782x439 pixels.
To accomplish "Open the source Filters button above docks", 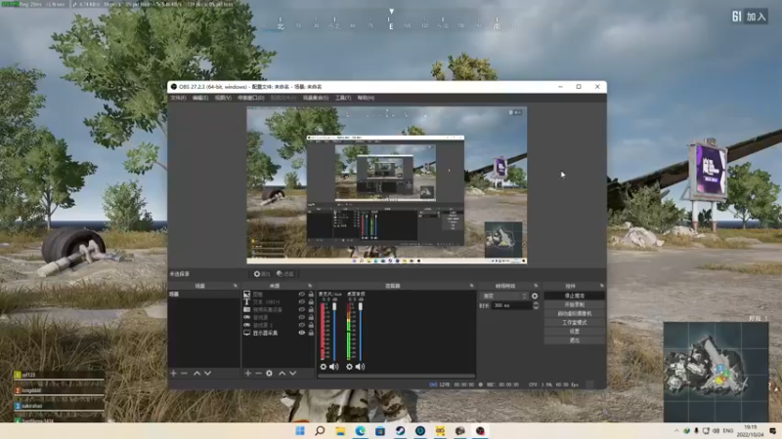I will pos(285,274).
